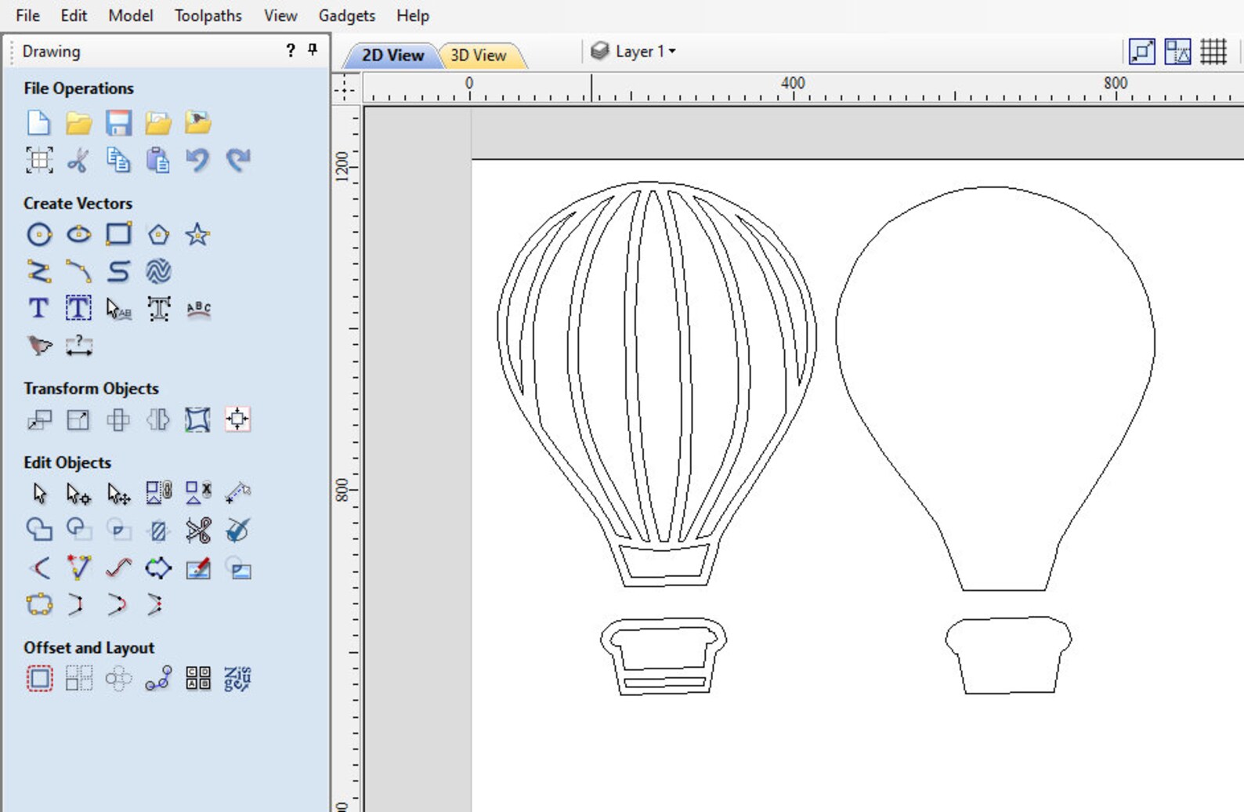Select the Set Size tool
This screenshot has height=812, width=1244.
(x=78, y=420)
